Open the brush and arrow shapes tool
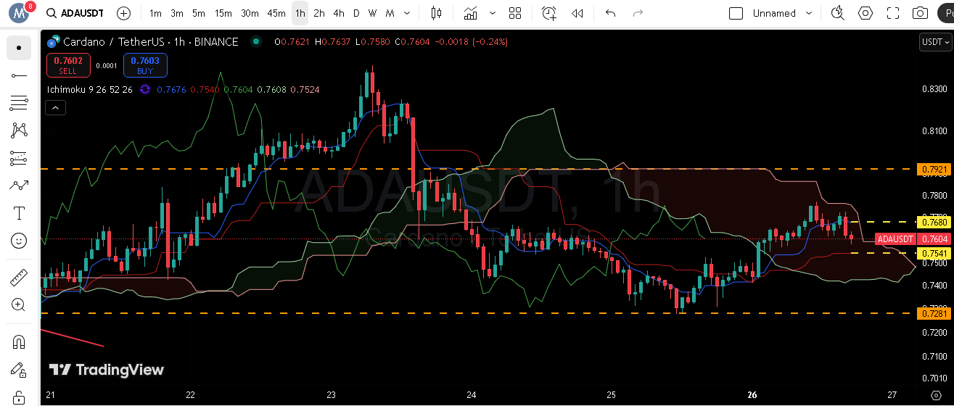 click(19, 186)
